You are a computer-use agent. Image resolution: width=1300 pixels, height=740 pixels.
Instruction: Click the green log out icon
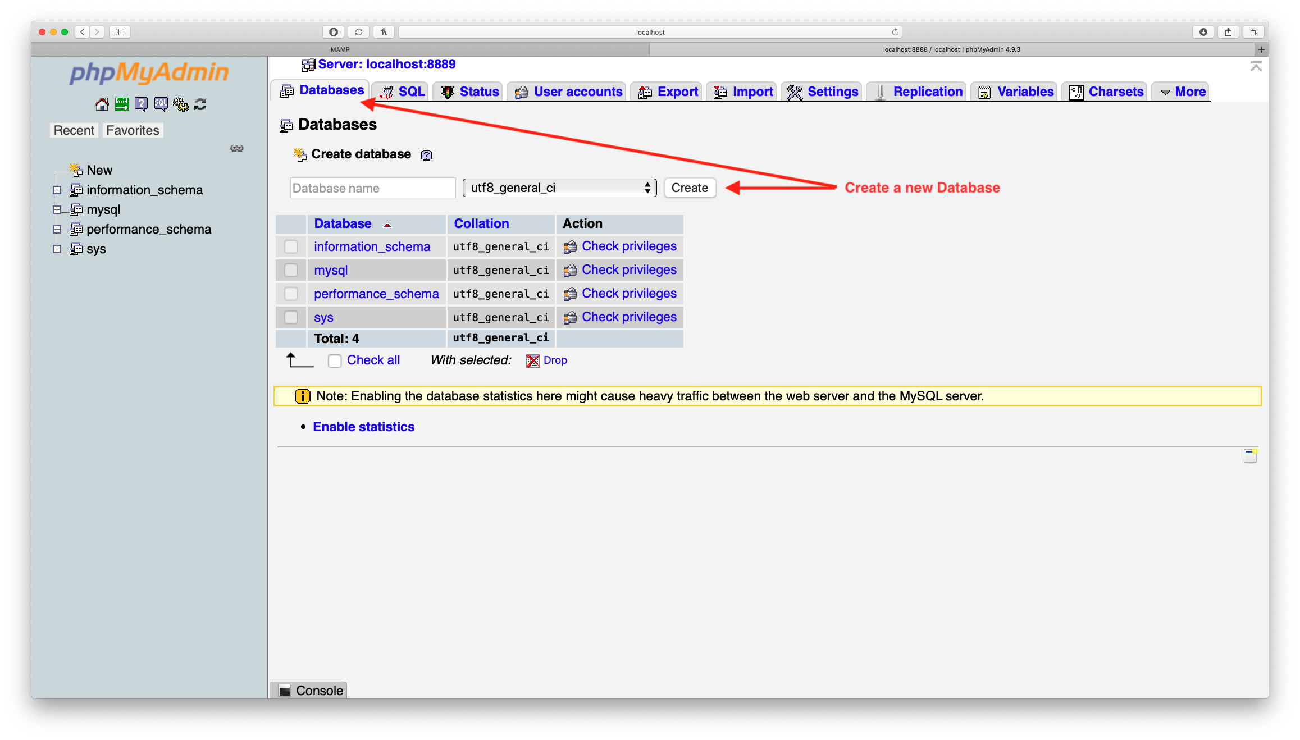(121, 104)
